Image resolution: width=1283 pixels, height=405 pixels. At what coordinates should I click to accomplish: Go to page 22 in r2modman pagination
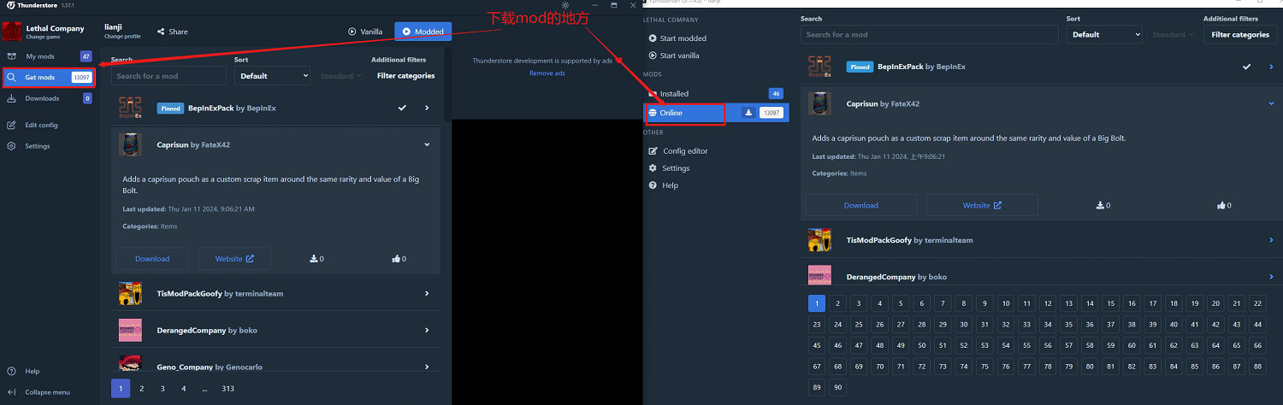click(1257, 303)
